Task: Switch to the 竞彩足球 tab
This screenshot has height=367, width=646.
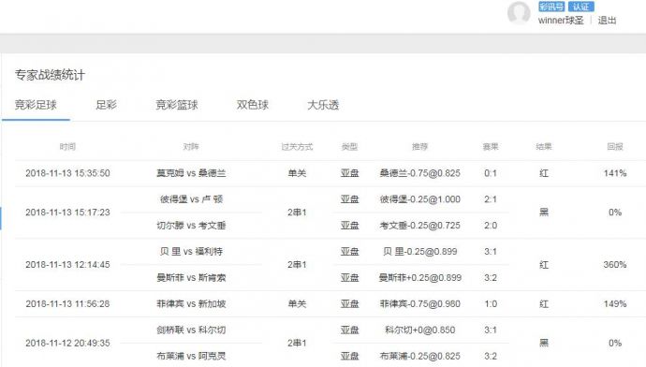Action: 36,105
